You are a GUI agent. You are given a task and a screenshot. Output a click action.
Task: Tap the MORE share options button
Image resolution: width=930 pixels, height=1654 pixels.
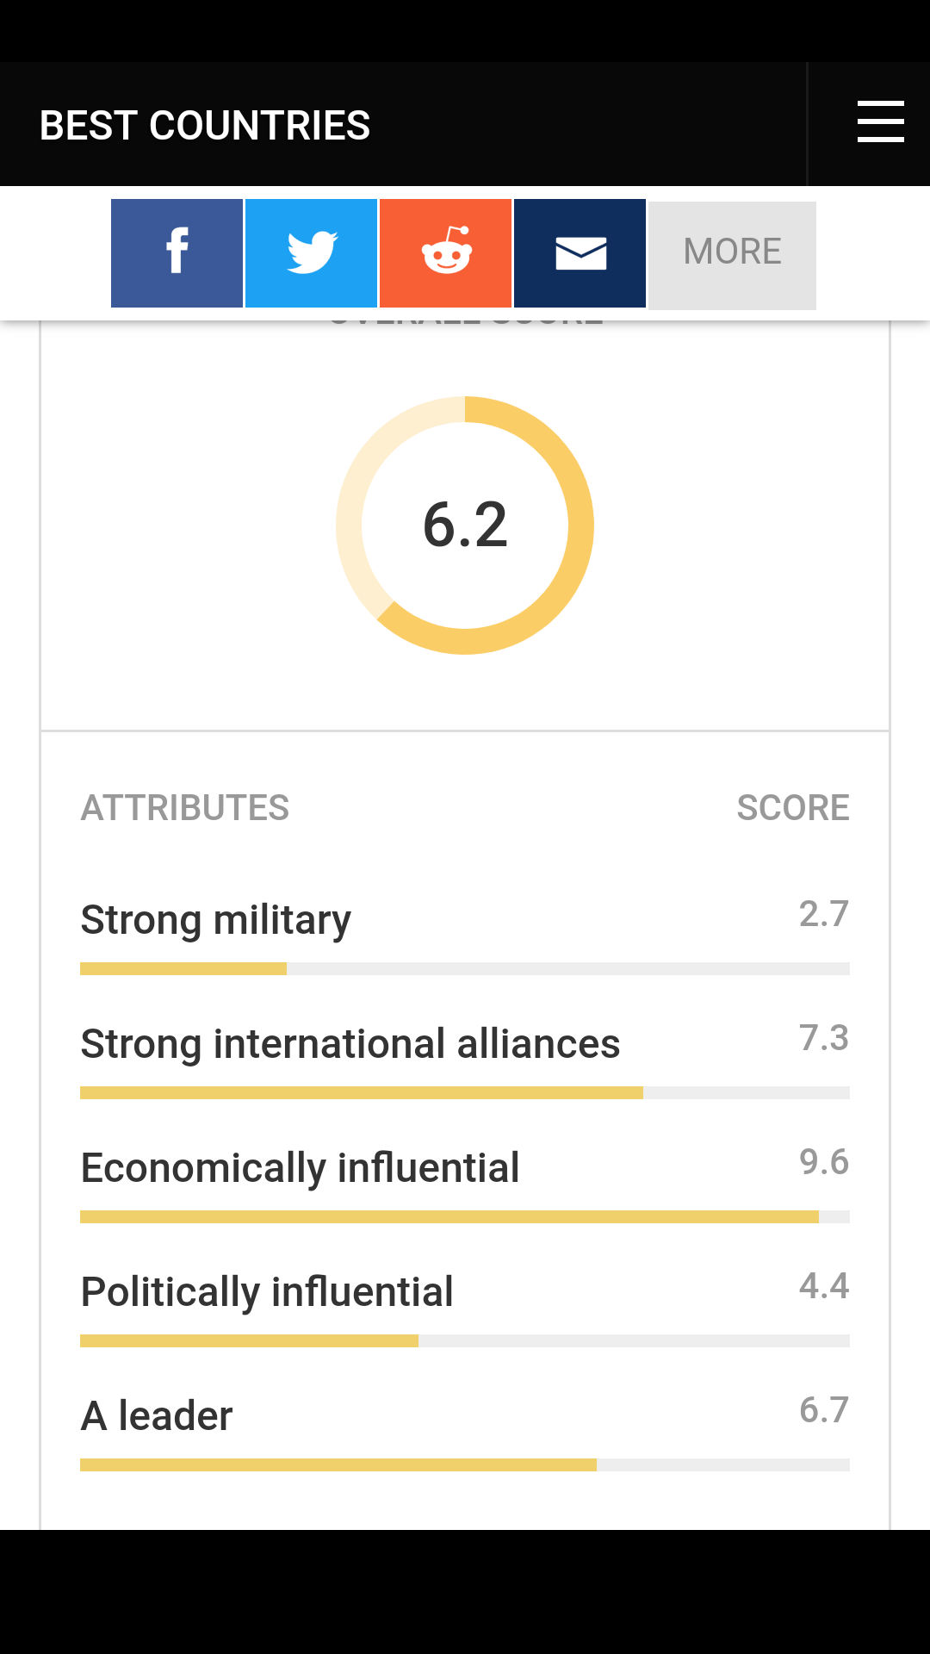coord(732,255)
